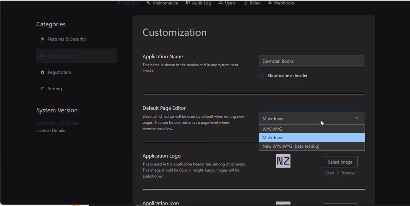Switch to the Audit Log tab
This screenshot has height=206, width=410.
198,3
